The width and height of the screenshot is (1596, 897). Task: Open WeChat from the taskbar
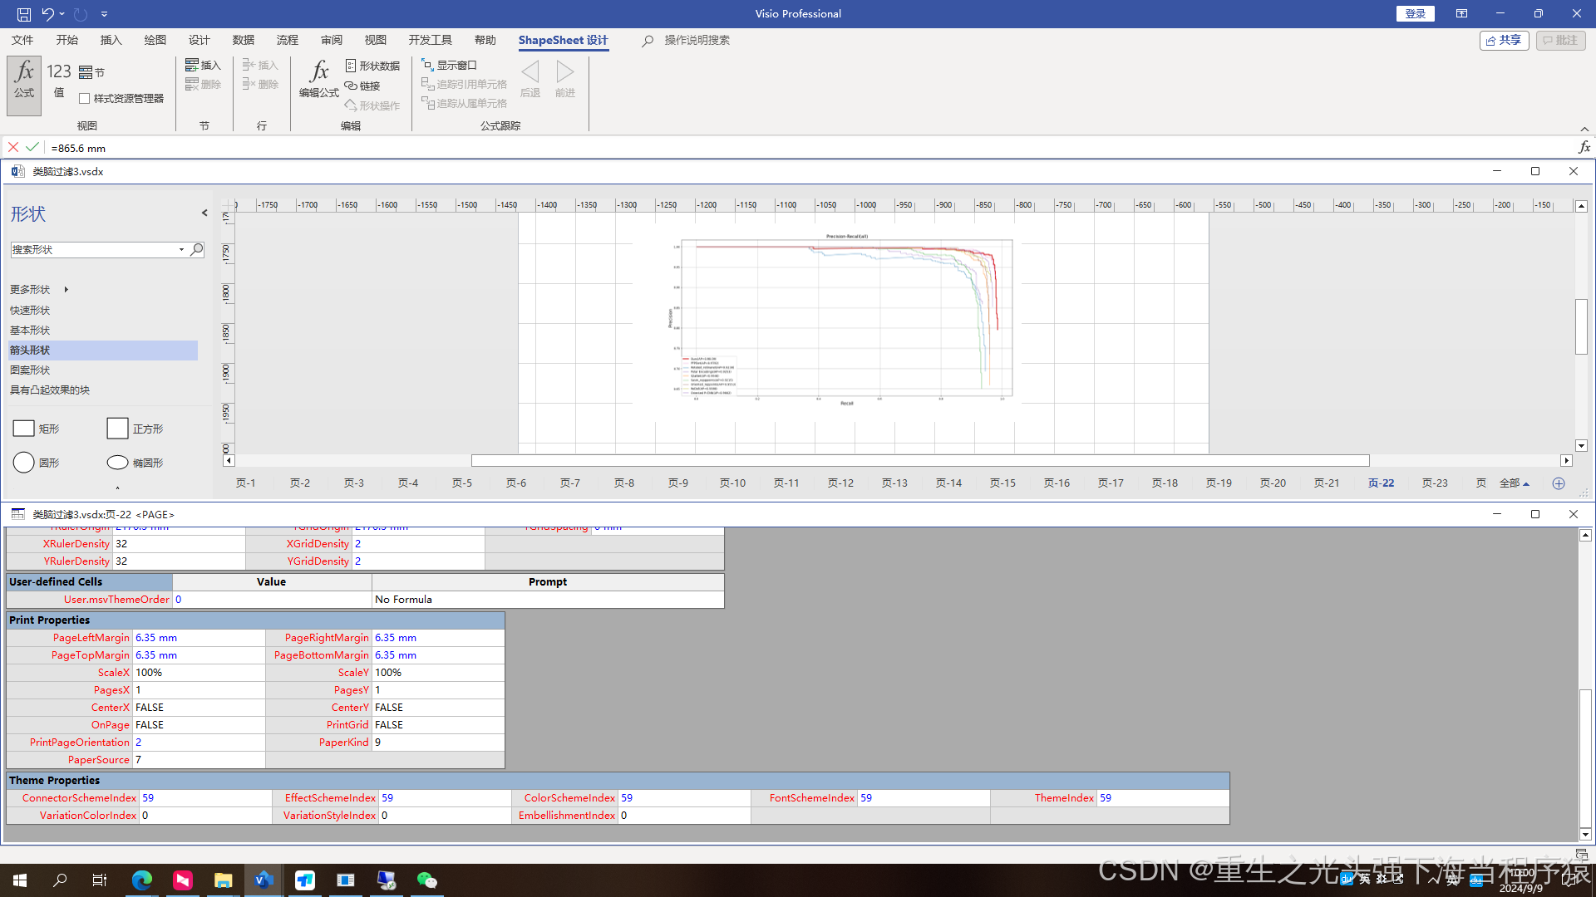pos(426,880)
